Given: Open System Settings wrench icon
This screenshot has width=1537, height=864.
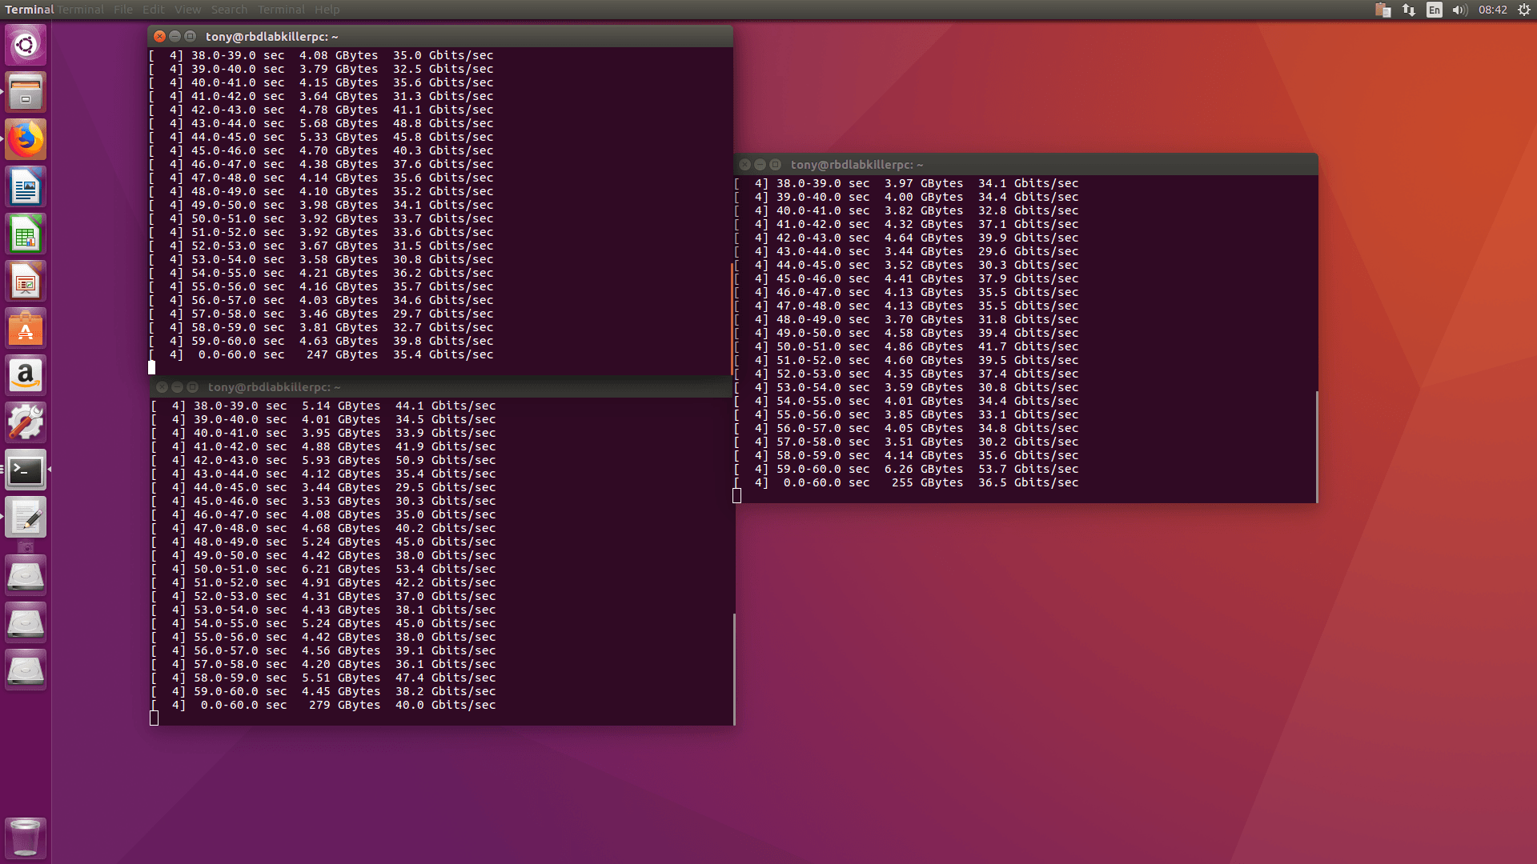Looking at the screenshot, I should 26,423.
